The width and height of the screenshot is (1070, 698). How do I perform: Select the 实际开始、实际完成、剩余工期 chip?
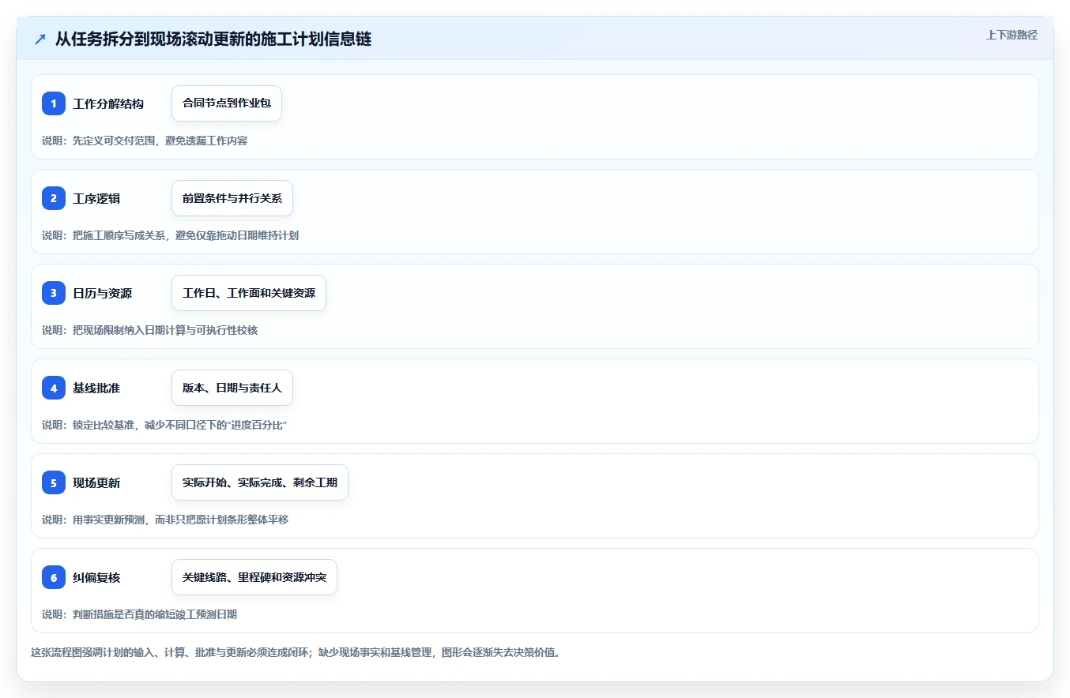pos(260,482)
